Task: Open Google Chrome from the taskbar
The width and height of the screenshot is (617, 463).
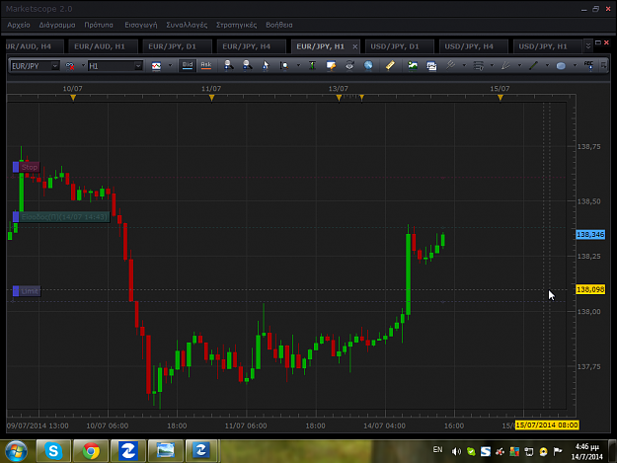Action: click(91, 451)
